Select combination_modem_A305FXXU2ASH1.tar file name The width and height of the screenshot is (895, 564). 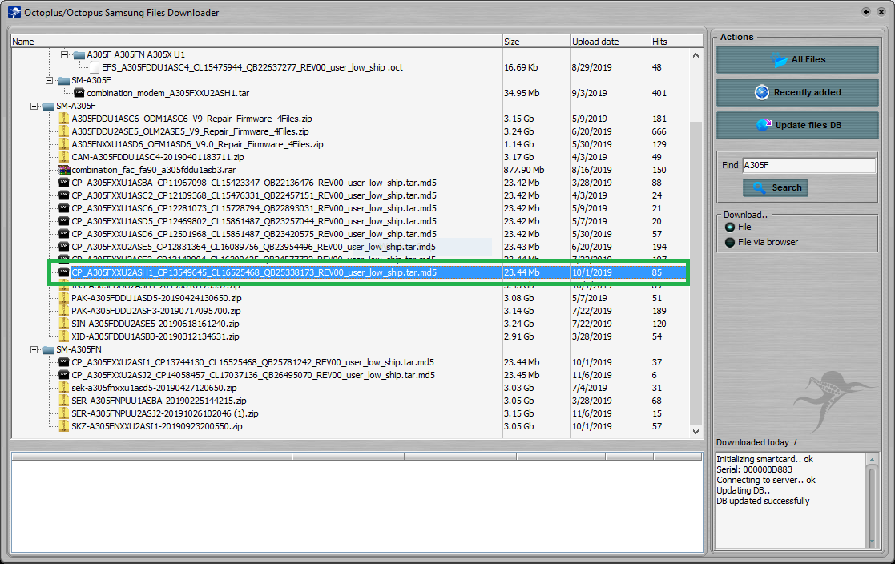tap(167, 93)
